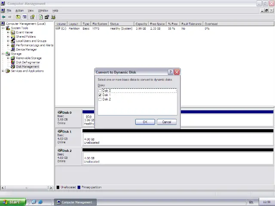Click the left arrow of the console tree scrollbar
Image resolution: width=275 pixels, height=206 pixels.
pos(3,188)
